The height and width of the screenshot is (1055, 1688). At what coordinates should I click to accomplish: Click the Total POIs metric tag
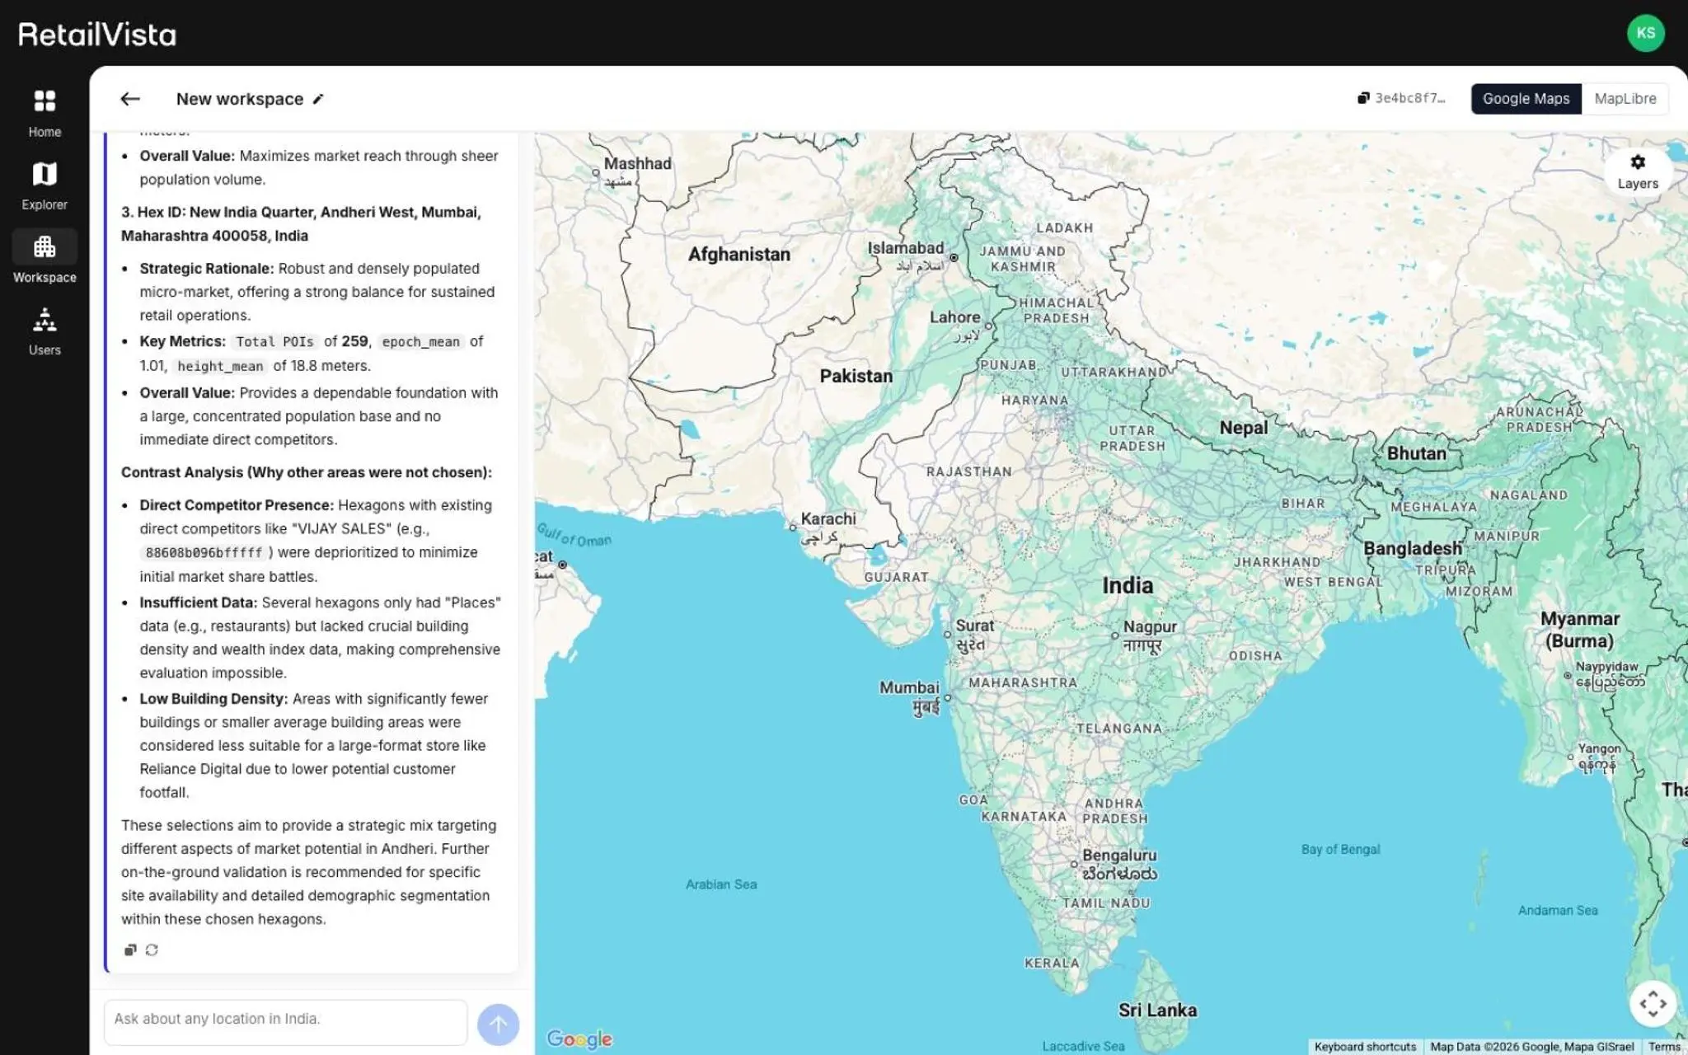pos(274,342)
